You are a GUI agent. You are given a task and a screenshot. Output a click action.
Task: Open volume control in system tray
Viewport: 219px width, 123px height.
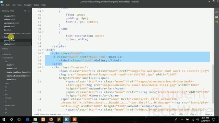coord(198,120)
